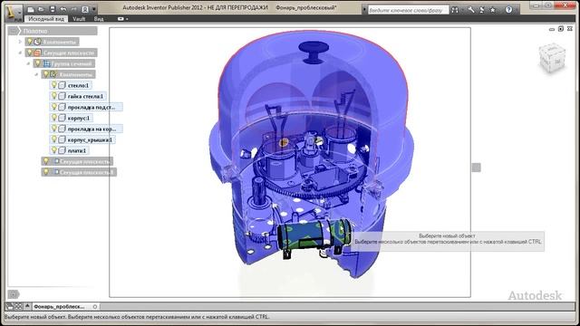Click the collapse arrow of Полотно panel

pos(14,31)
